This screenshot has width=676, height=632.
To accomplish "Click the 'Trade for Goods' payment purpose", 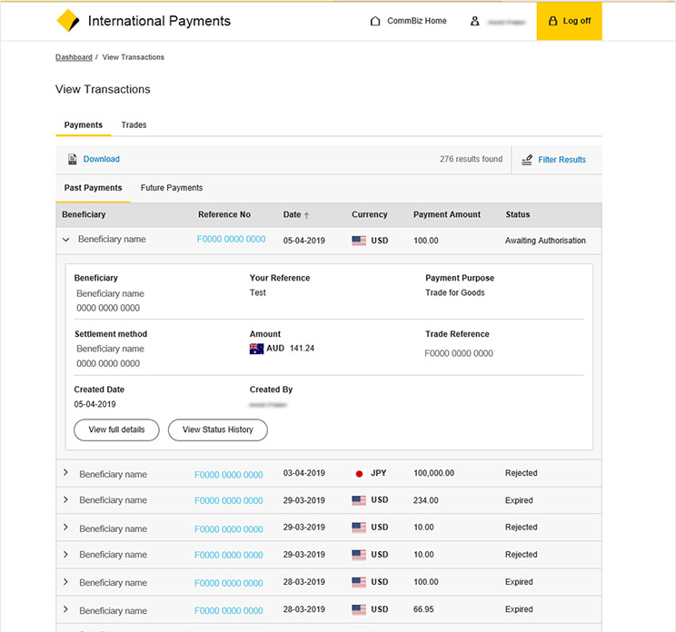I will (x=455, y=292).
